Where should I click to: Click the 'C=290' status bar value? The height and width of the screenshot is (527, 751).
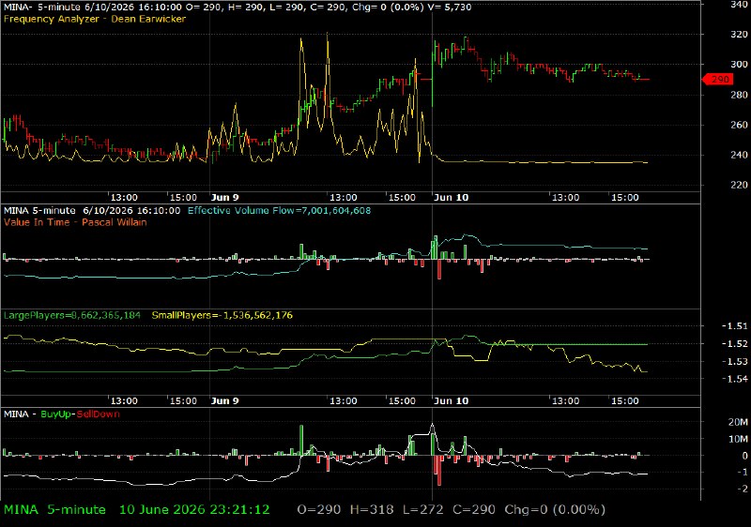pyautogui.click(x=474, y=510)
